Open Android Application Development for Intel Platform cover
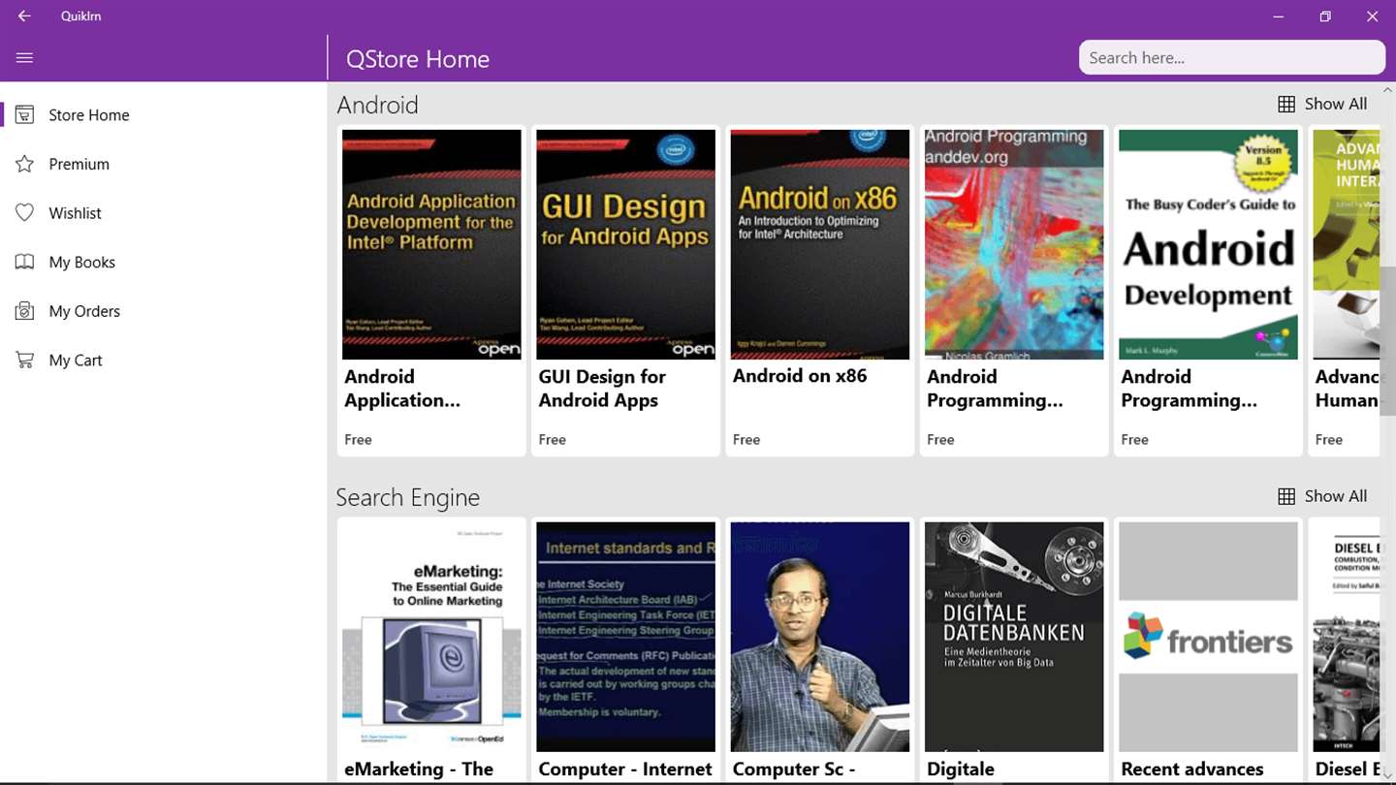Image resolution: width=1396 pixels, height=785 pixels. coord(431,244)
